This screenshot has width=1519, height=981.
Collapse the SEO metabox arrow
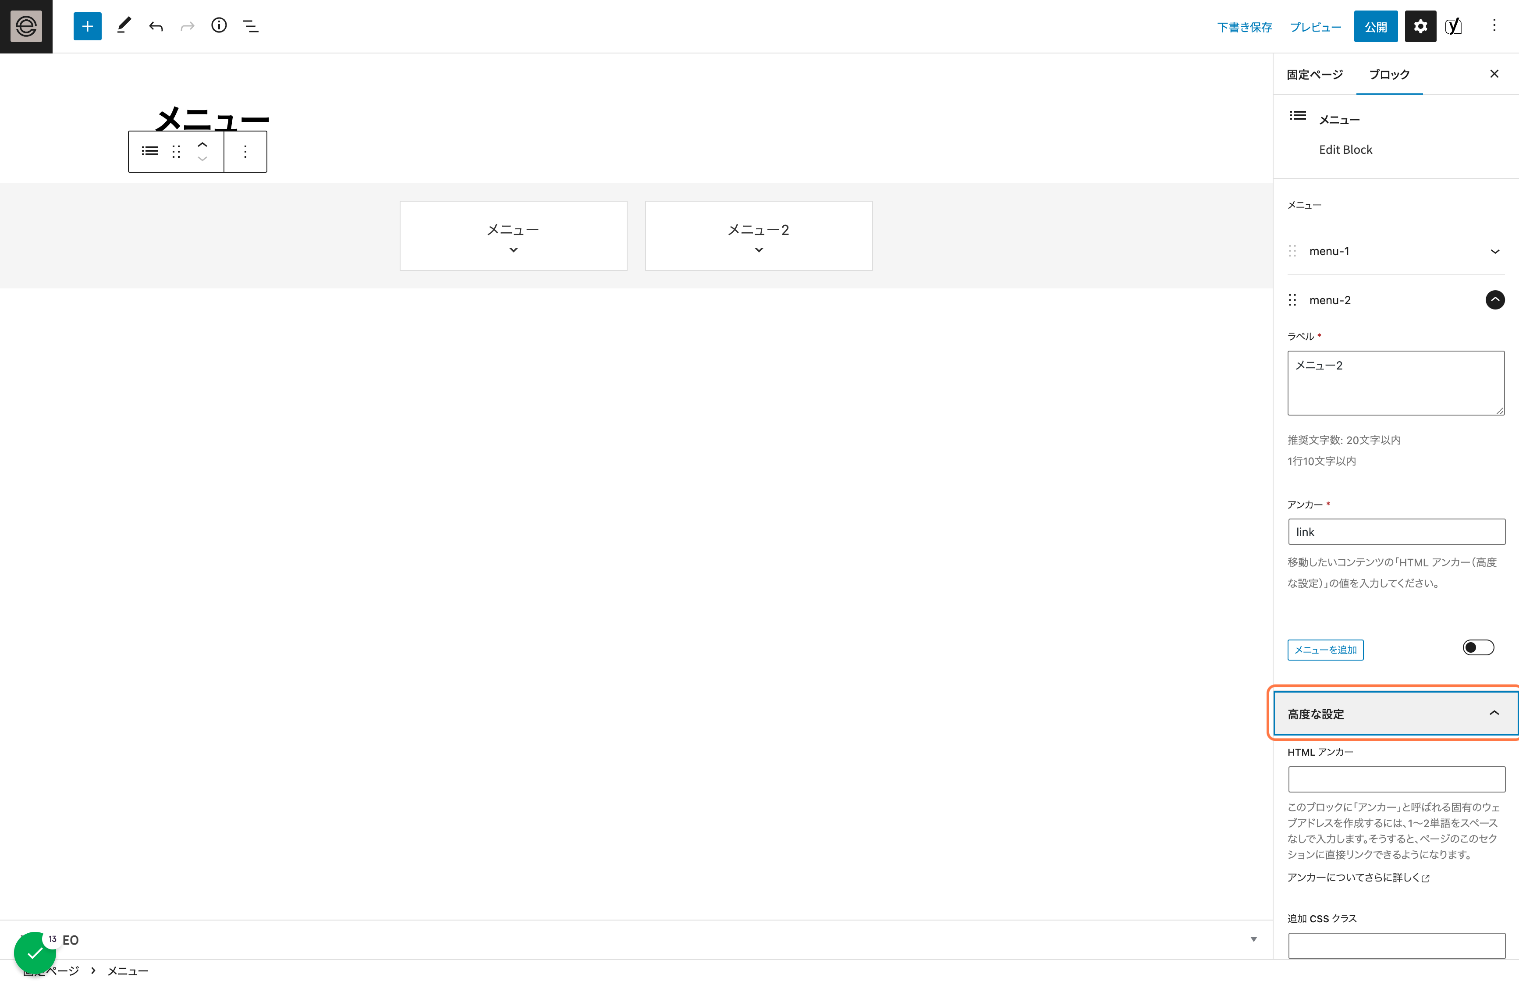(x=1253, y=939)
